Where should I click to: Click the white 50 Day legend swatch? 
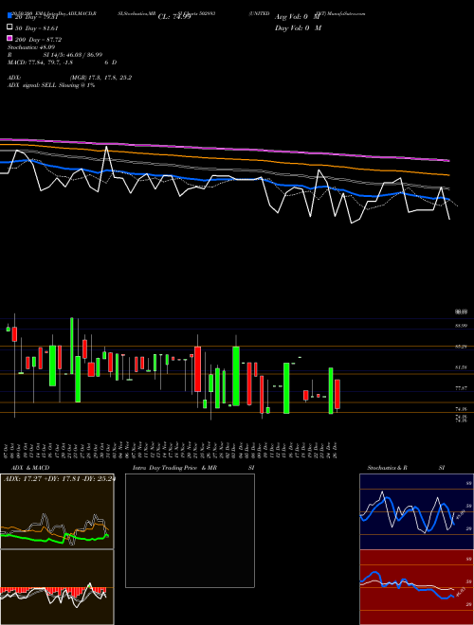pos(9,27)
